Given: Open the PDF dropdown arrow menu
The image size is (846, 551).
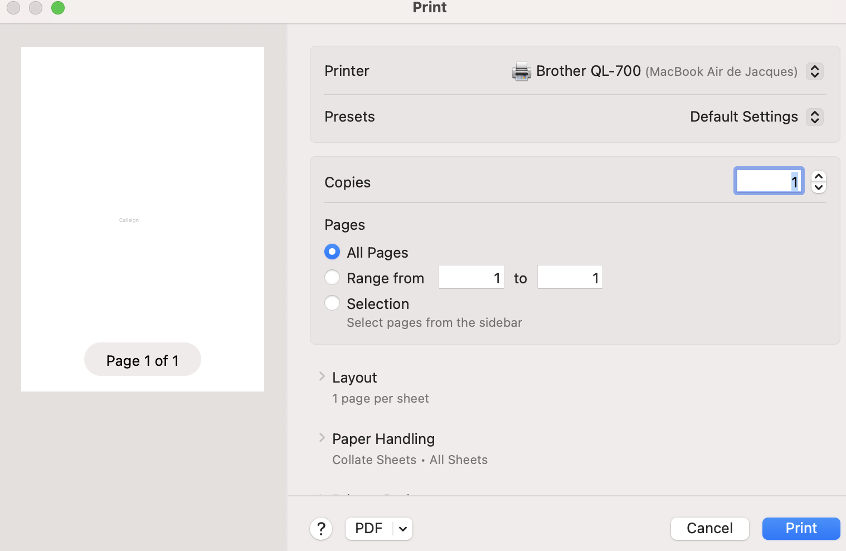Looking at the screenshot, I should (403, 529).
